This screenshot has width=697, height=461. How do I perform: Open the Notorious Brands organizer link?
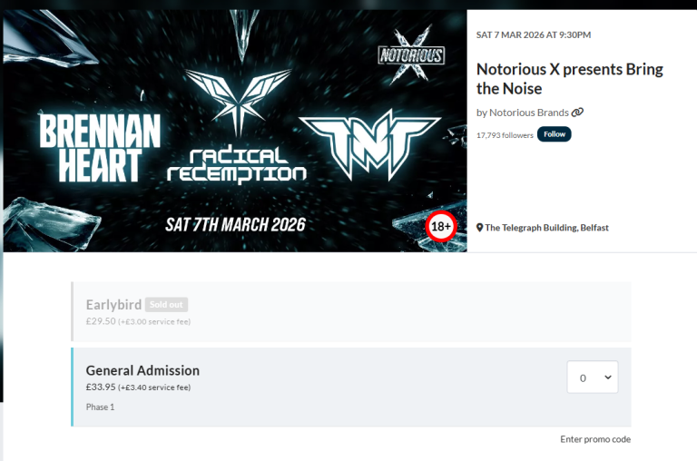click(x=529, y=113)
